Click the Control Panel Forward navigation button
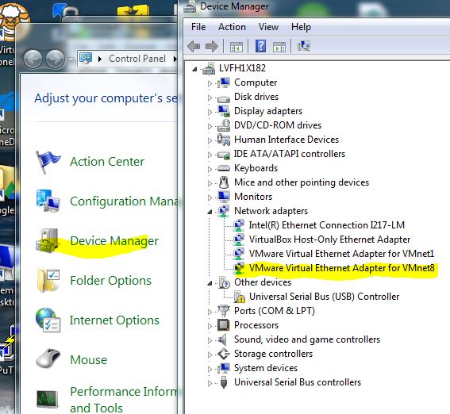Image resolution: width=450 pixels, height=414 pixels. 55,59
